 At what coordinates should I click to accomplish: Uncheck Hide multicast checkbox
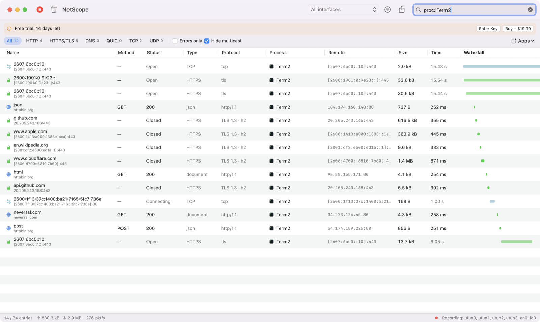pos(207,41)
